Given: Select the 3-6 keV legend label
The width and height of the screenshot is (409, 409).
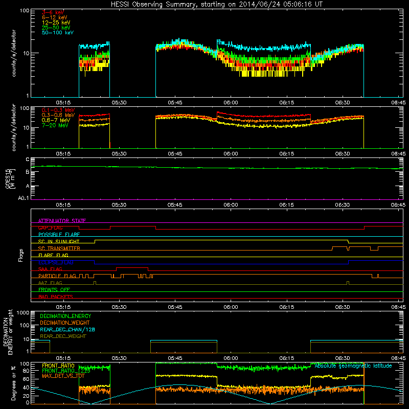Looking at the screenshot, I should pos(53,12).
